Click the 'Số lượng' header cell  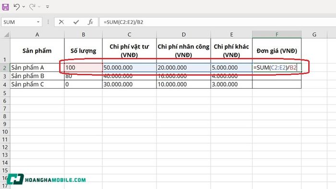84,51
